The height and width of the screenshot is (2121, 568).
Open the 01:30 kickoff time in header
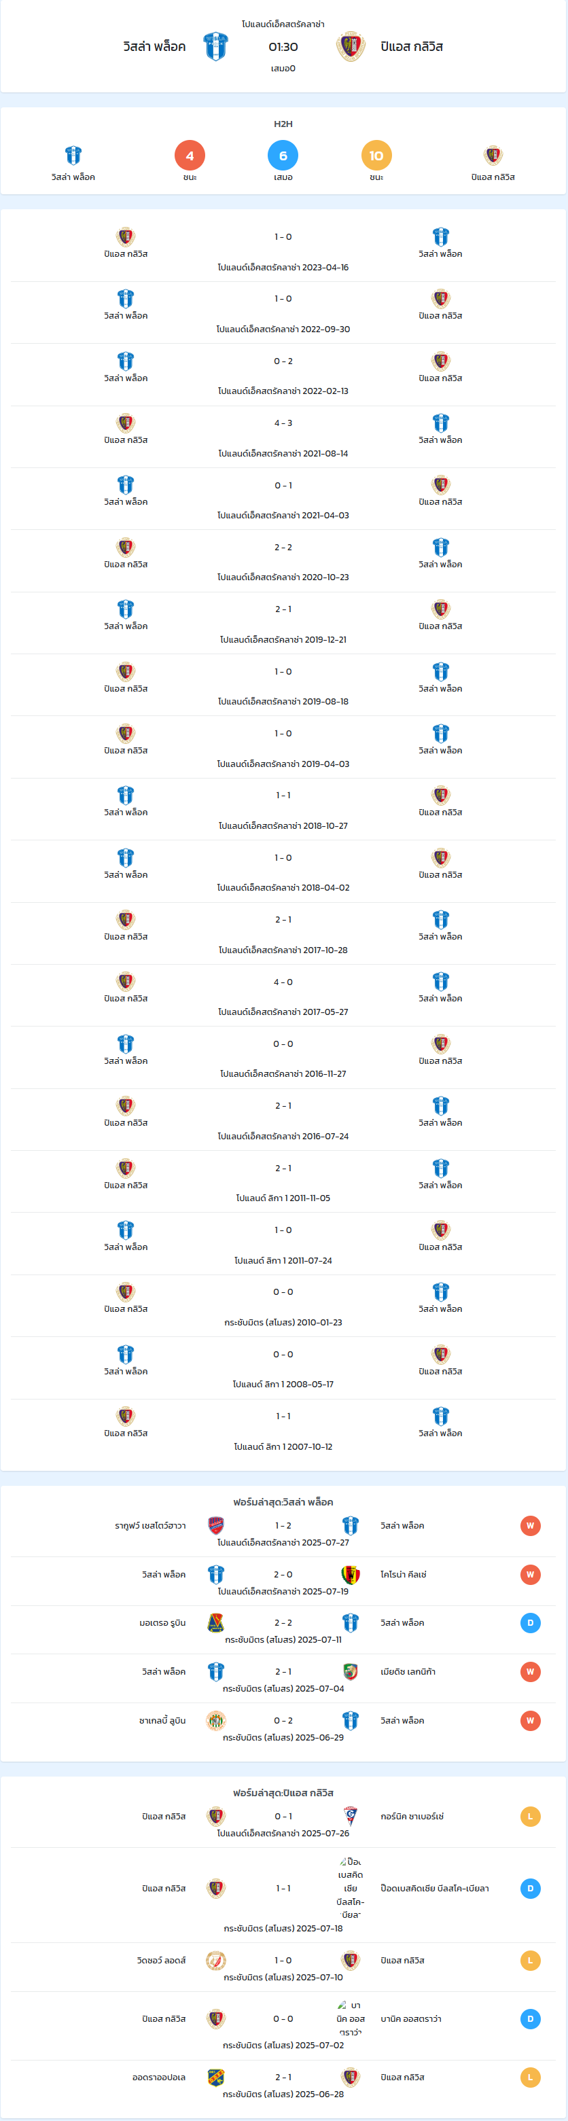[283, 47]
